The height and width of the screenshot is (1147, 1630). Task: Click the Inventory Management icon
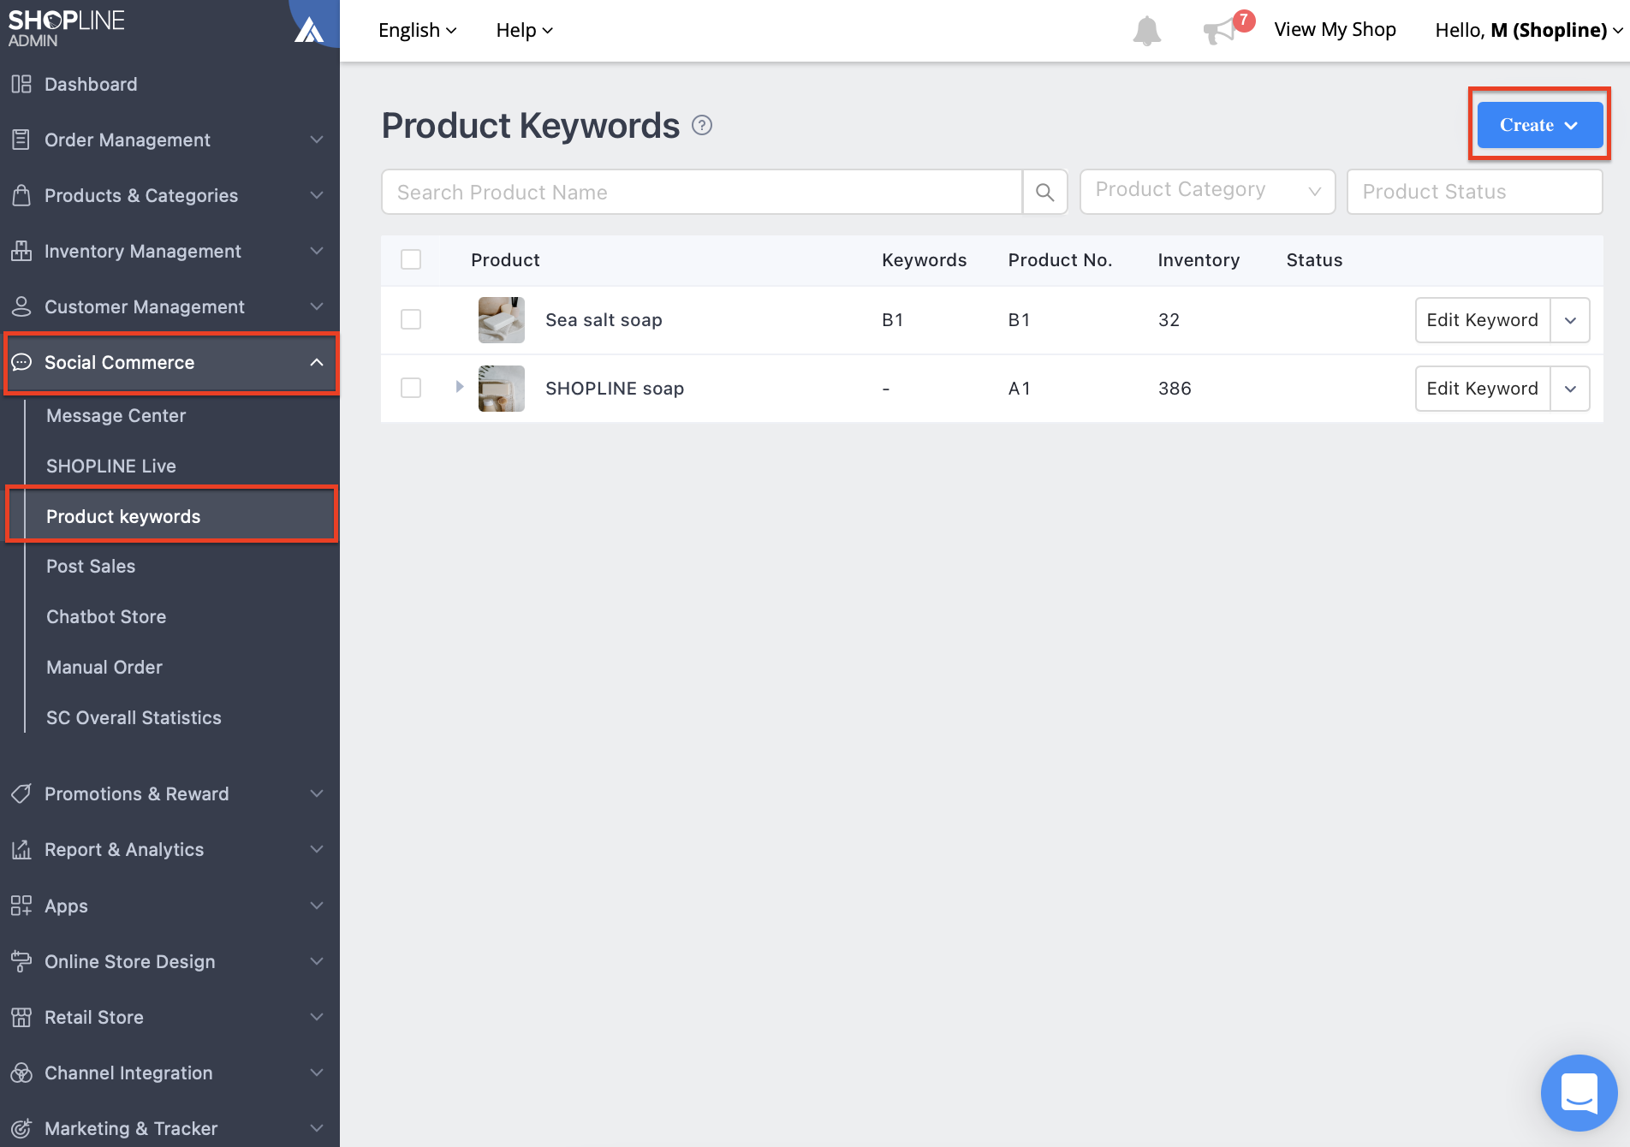[x=21, y=251]
